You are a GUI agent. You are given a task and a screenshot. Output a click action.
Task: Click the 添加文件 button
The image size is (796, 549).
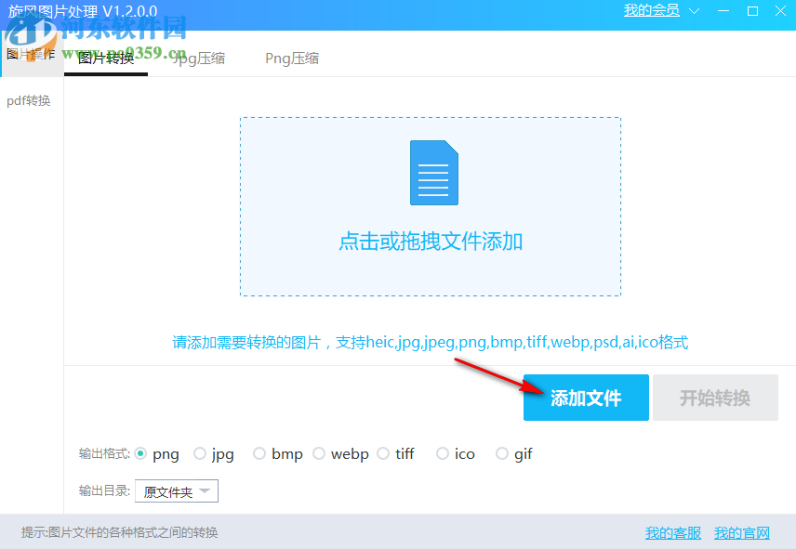(x=586, y=398)
